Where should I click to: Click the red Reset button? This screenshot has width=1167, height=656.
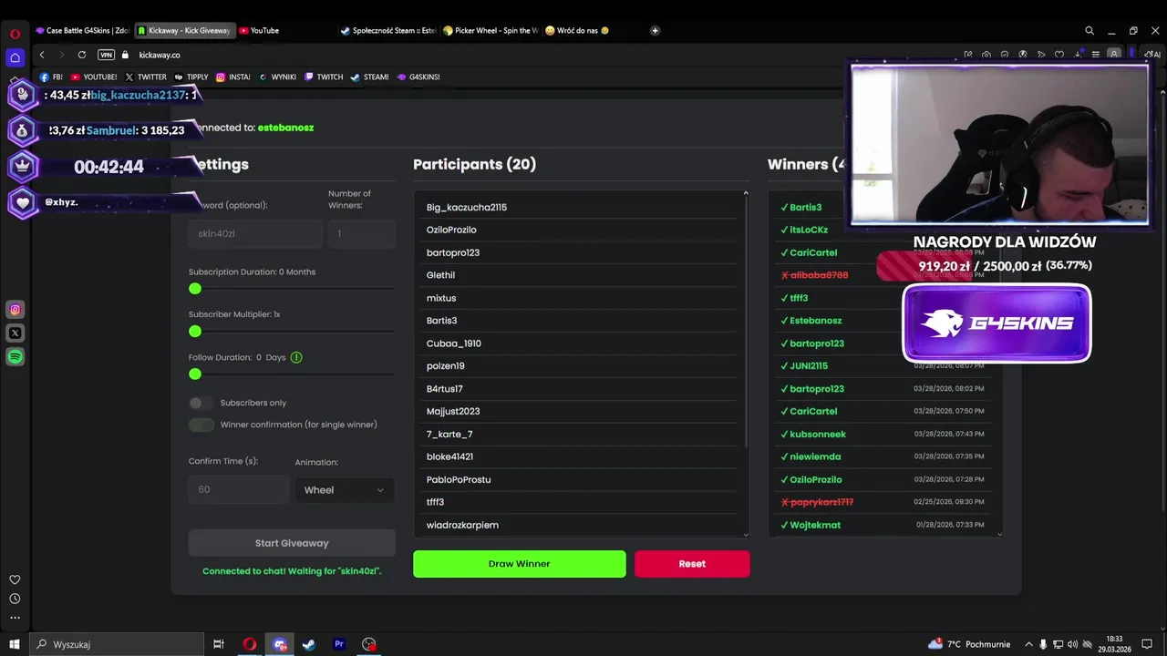pos(692,564)
